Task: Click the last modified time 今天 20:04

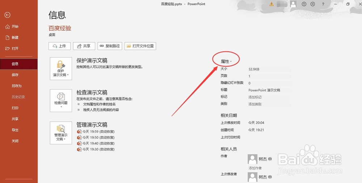Action: [256, 123]
